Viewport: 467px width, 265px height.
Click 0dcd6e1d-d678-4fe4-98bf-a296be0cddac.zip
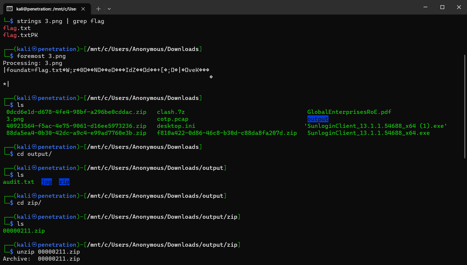[76, 112]
